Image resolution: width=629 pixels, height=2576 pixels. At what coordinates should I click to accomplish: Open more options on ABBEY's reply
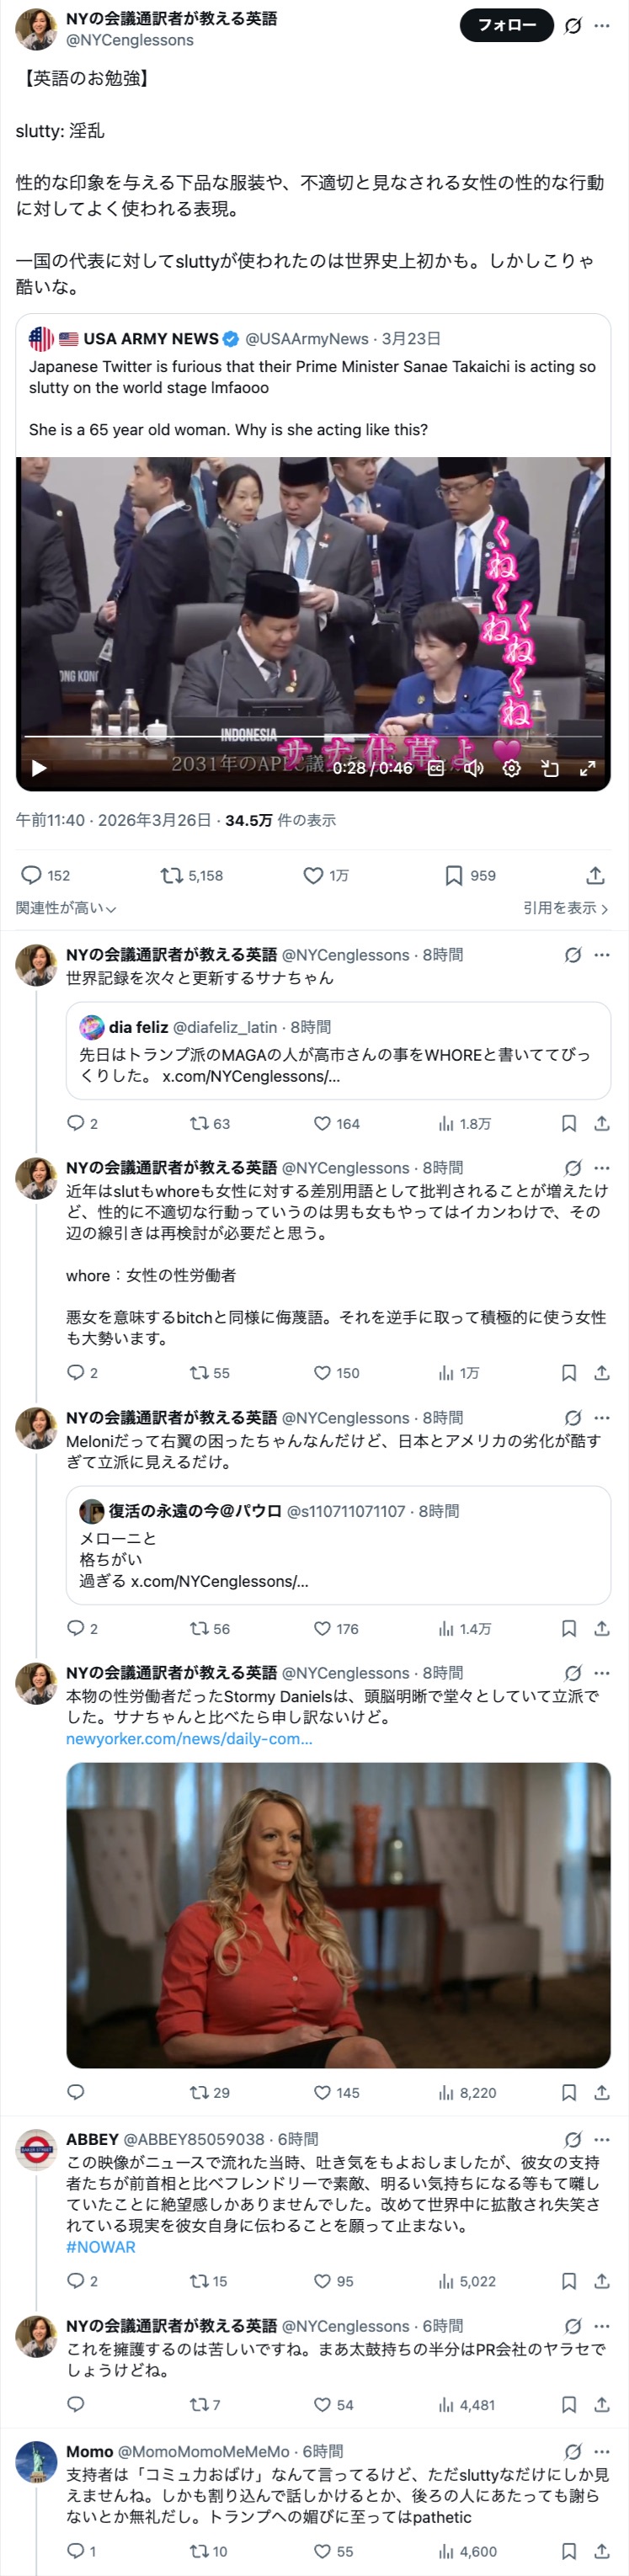click(x=602, y=2139)
